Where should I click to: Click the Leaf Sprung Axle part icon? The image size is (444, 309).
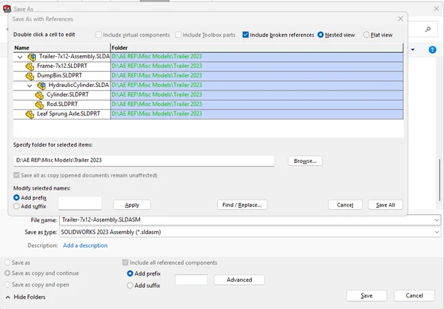(x=30, y=114)
